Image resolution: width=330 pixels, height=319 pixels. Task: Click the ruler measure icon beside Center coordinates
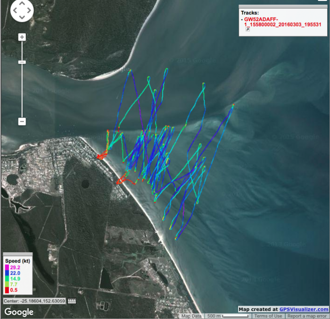click(72, 301)
